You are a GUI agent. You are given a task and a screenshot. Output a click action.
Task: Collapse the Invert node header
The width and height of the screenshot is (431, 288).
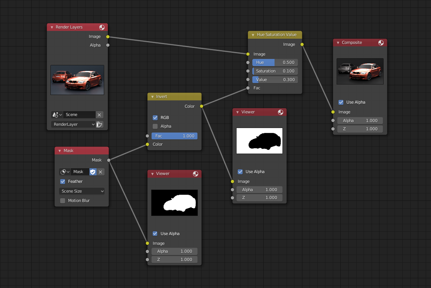pos(152,97)
